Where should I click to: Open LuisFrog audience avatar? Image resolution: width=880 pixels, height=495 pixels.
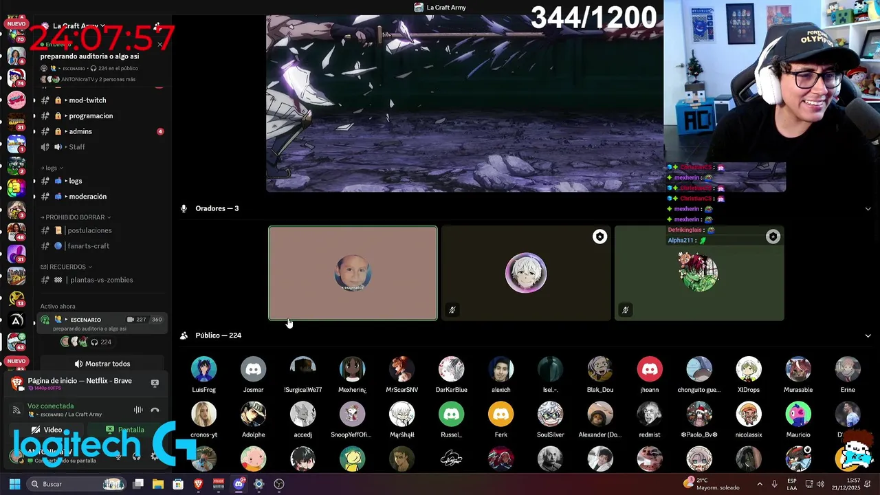tap(203, 369)
